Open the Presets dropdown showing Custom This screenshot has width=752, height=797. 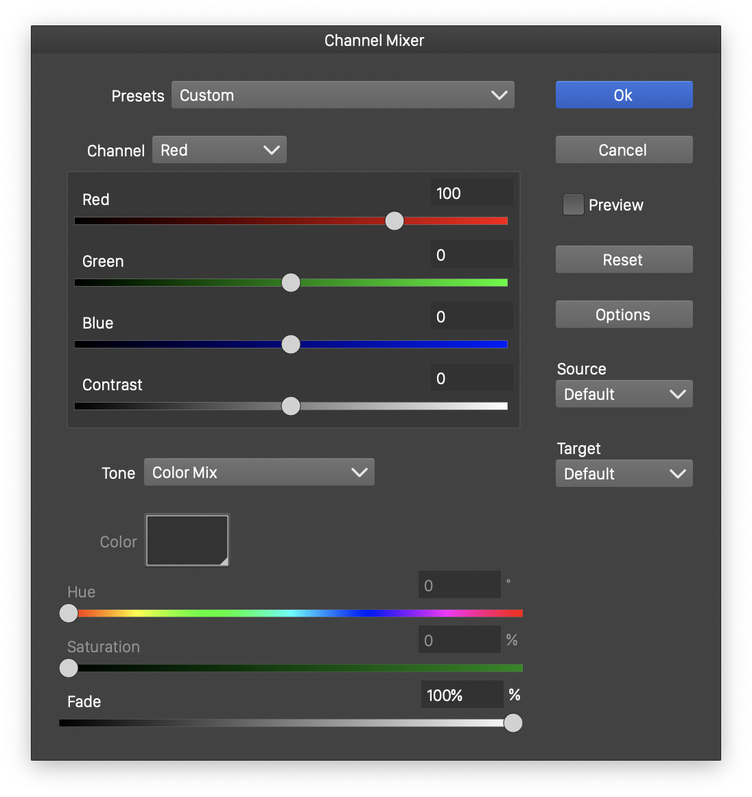pos(342,95)
